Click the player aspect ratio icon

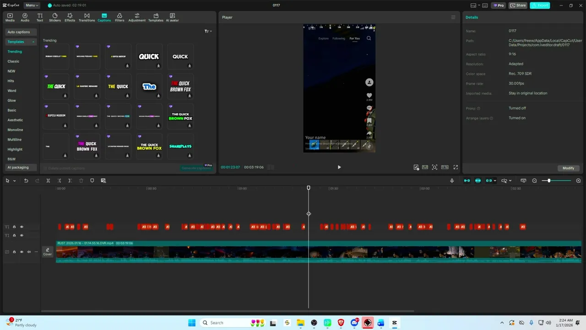tap(445, 167)
